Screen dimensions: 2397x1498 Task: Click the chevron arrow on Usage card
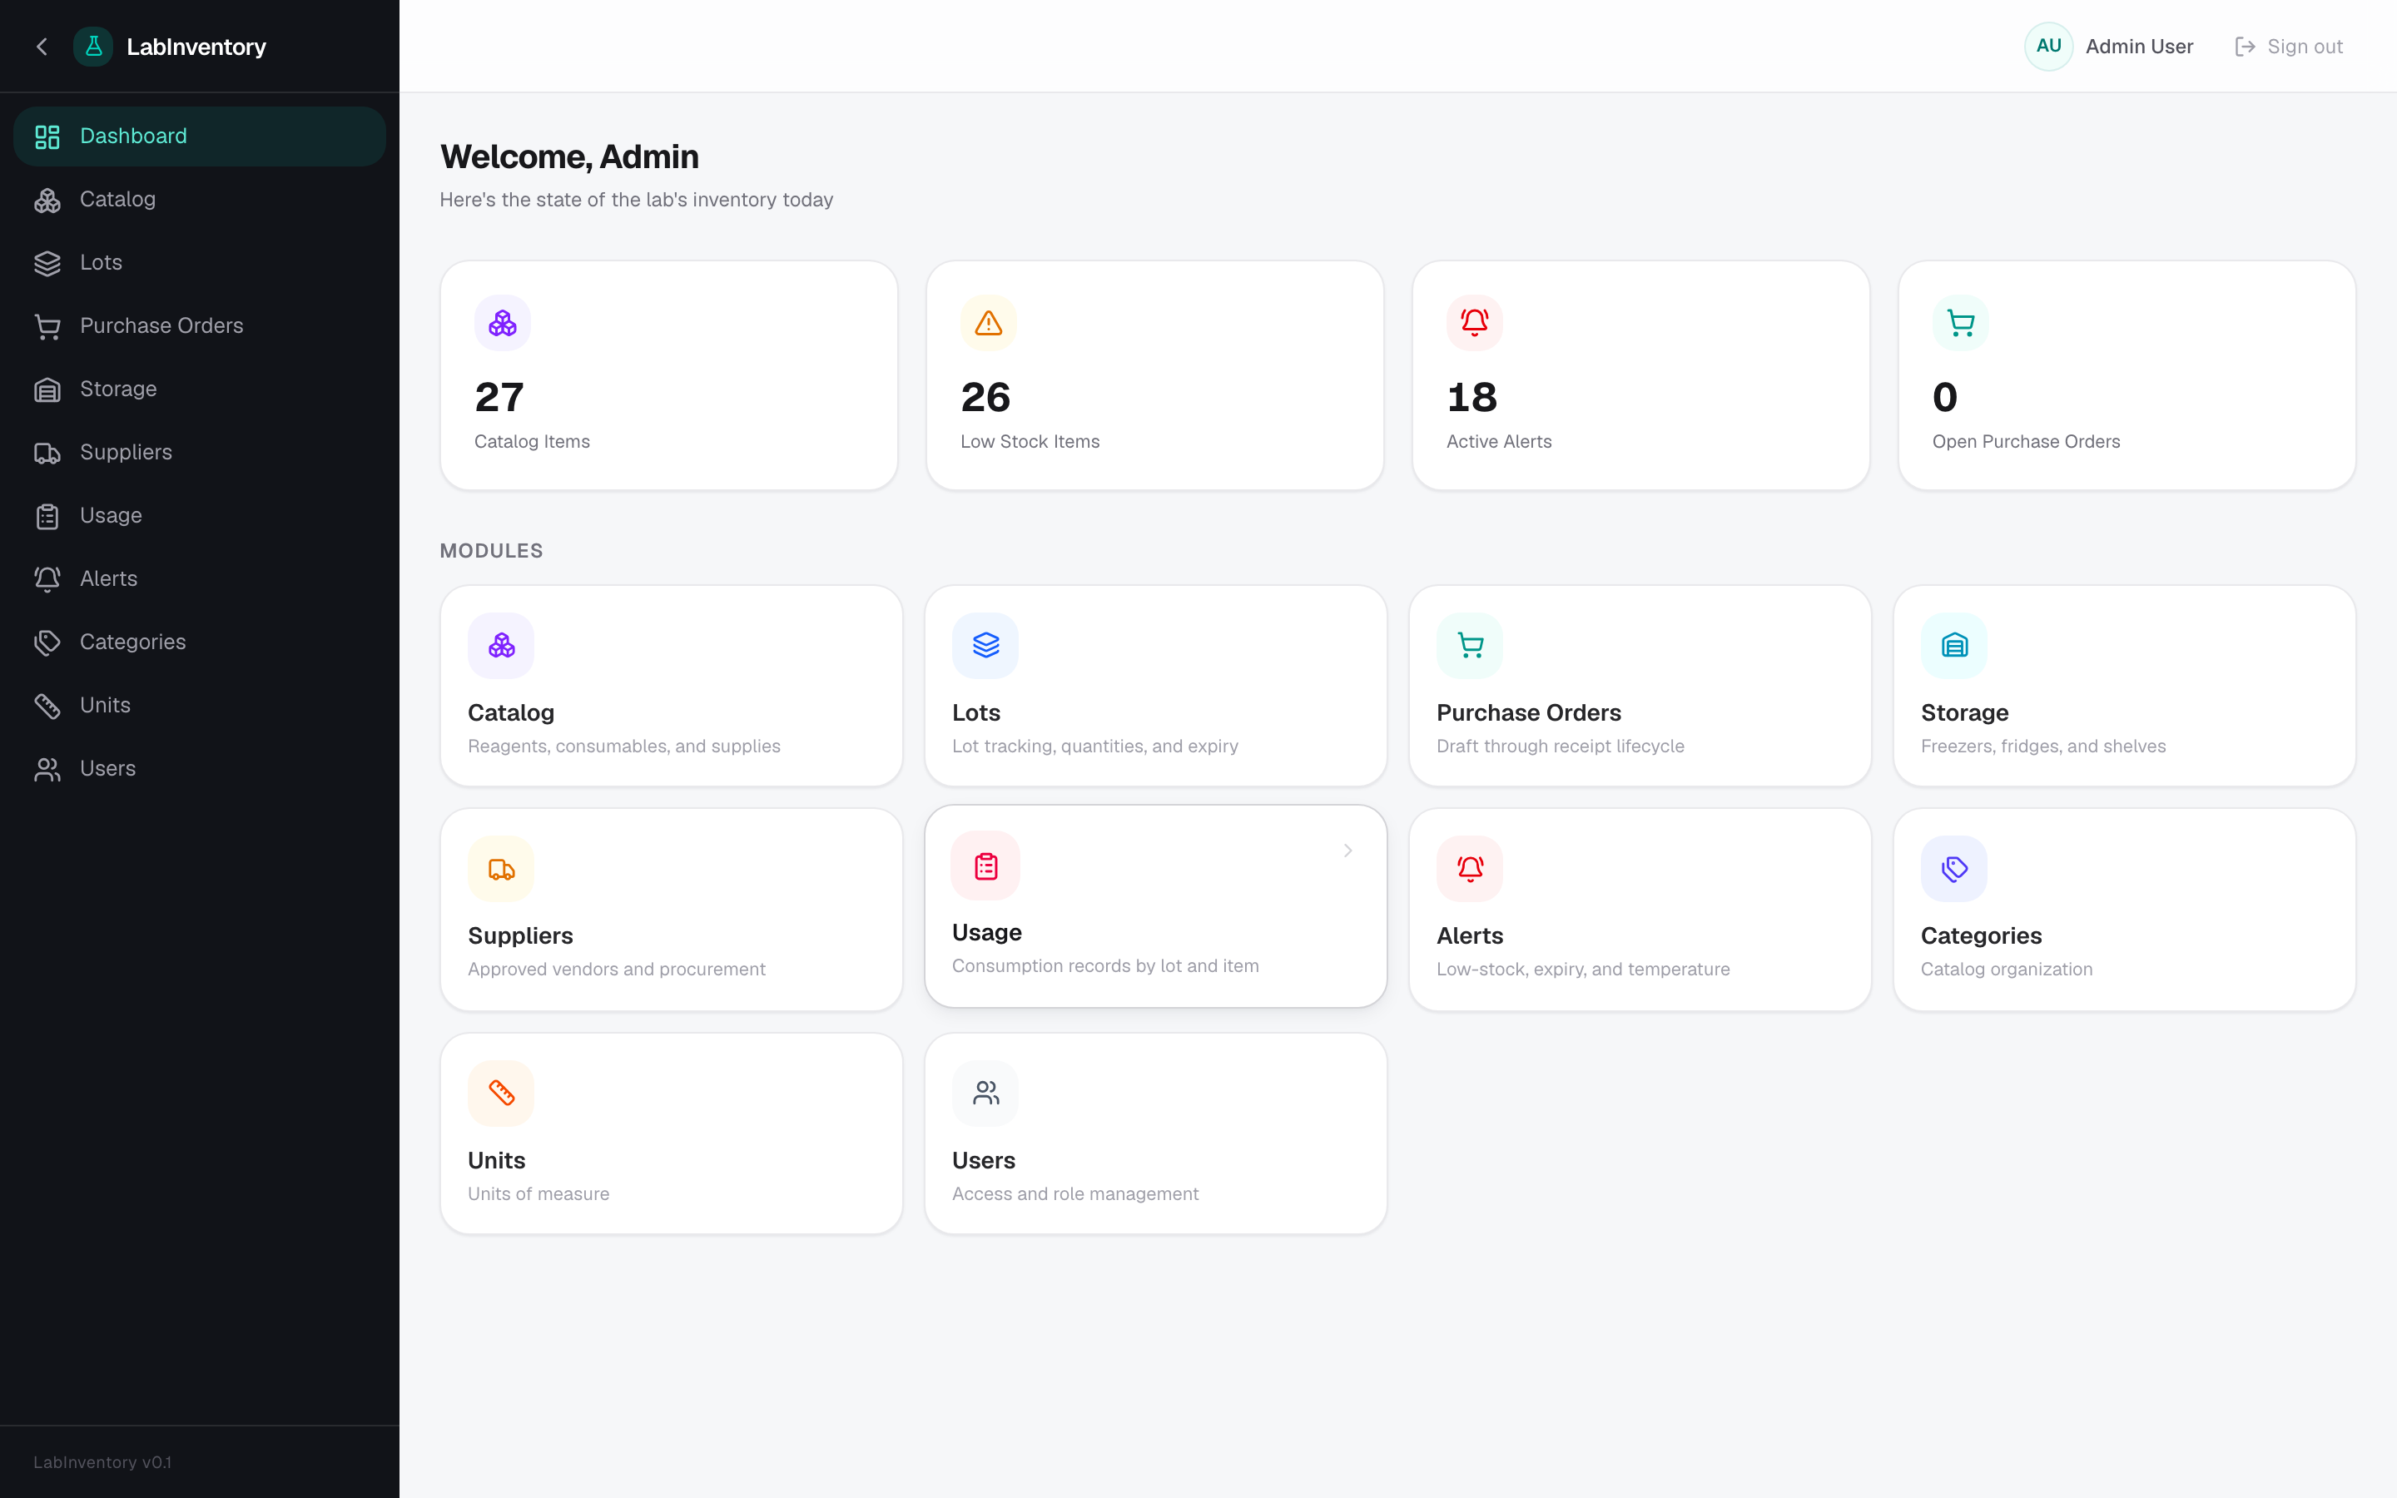(x=1348, y=851)
